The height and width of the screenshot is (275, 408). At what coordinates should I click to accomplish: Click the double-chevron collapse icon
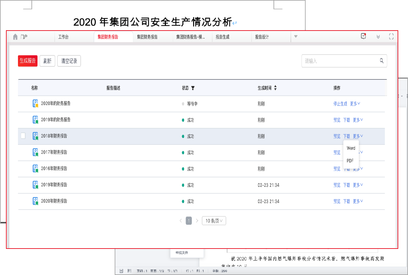tap(378, 37)
